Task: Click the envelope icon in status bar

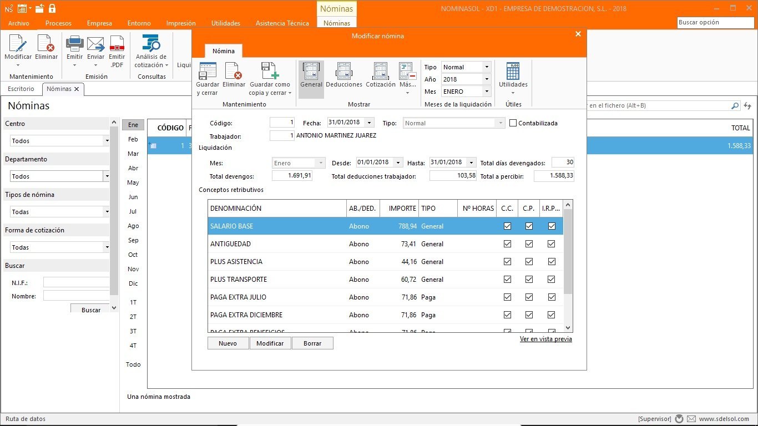Action: pyautogui.click(x=691, y=419)
